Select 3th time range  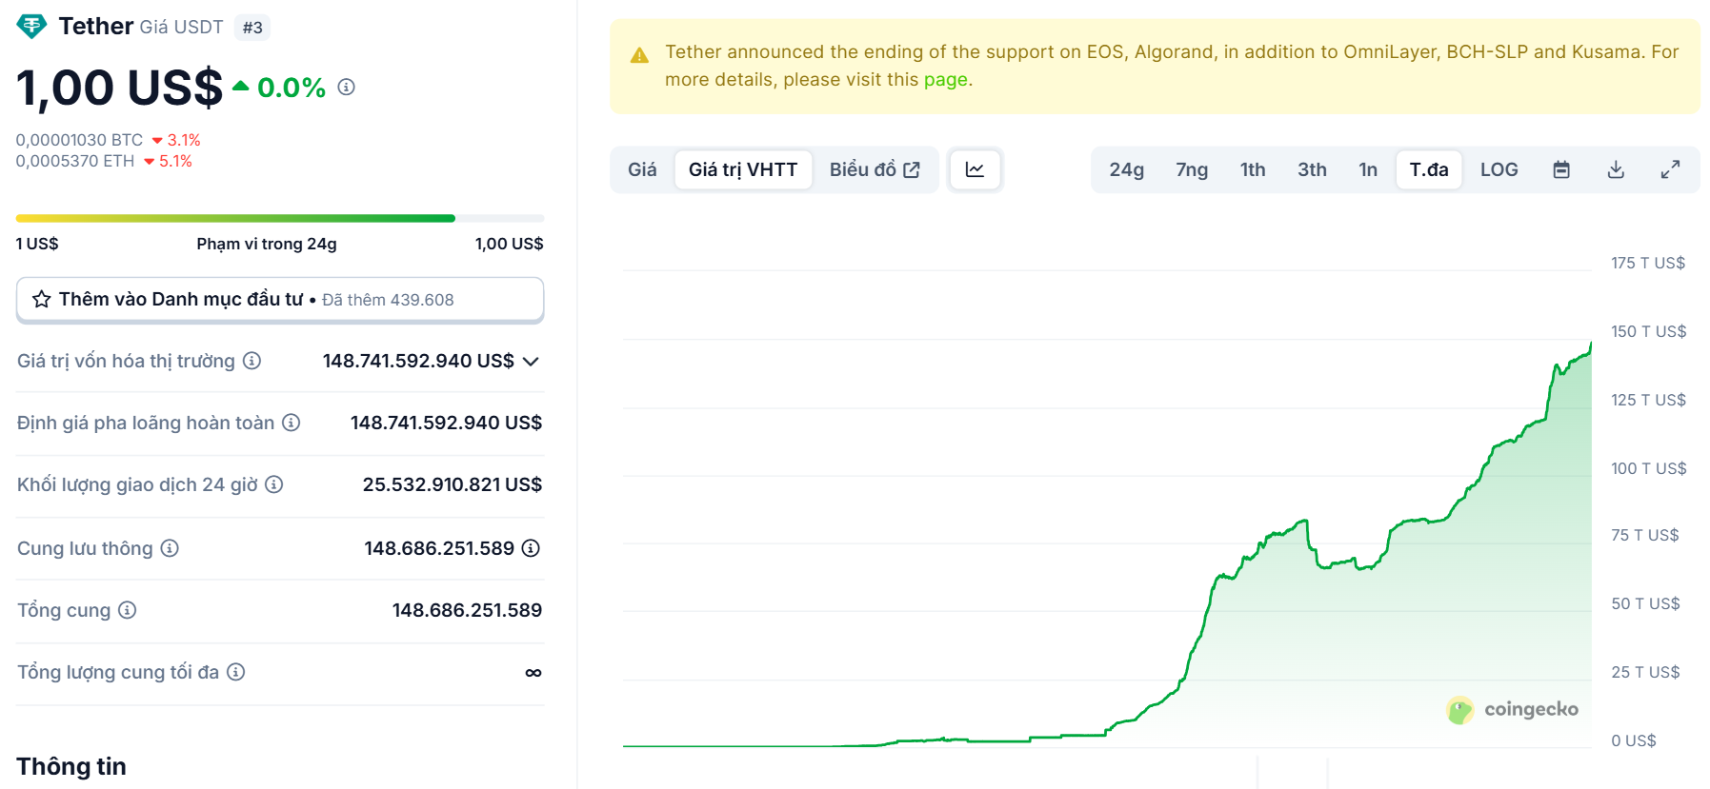pyautogui.click(x=1312, y=169)
